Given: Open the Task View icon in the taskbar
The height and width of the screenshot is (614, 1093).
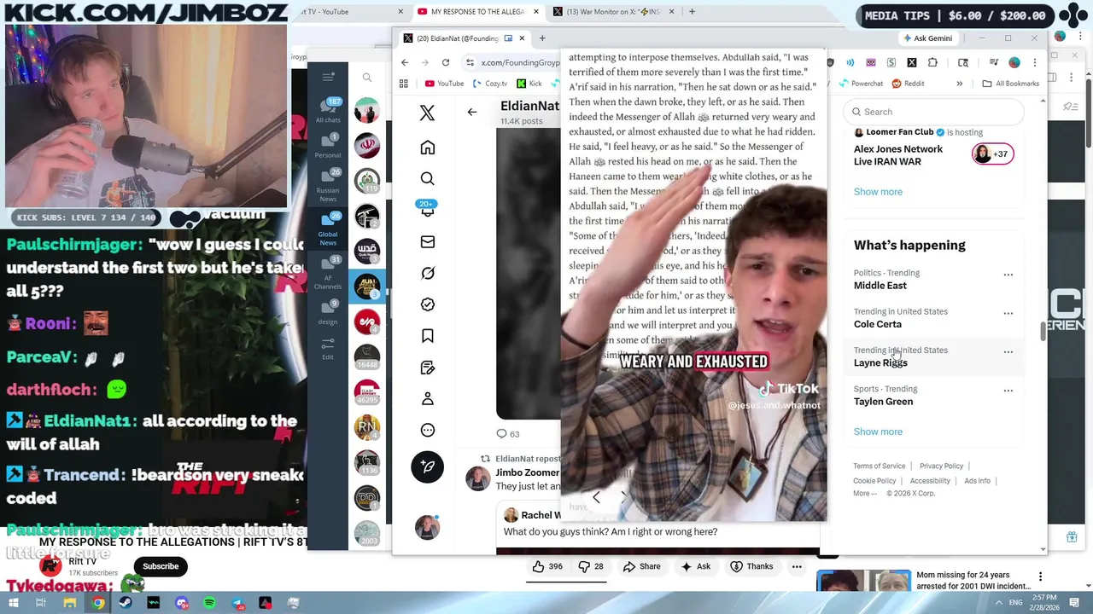Looking at the screenshot, I should pyautogui.click(x=40, y=603).
